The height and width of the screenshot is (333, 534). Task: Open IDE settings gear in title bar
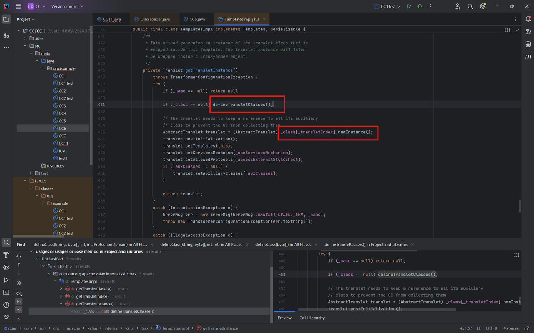(483, 6)
